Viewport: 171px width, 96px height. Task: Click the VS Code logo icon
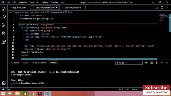coord(3,2)
